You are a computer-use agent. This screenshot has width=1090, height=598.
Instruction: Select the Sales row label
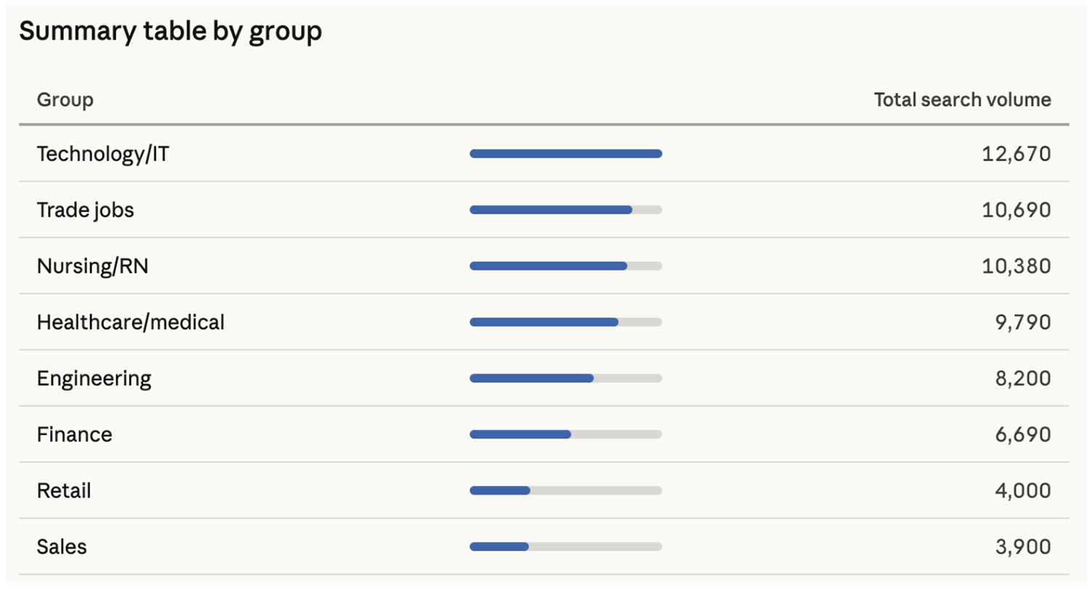tap(62, 546)
